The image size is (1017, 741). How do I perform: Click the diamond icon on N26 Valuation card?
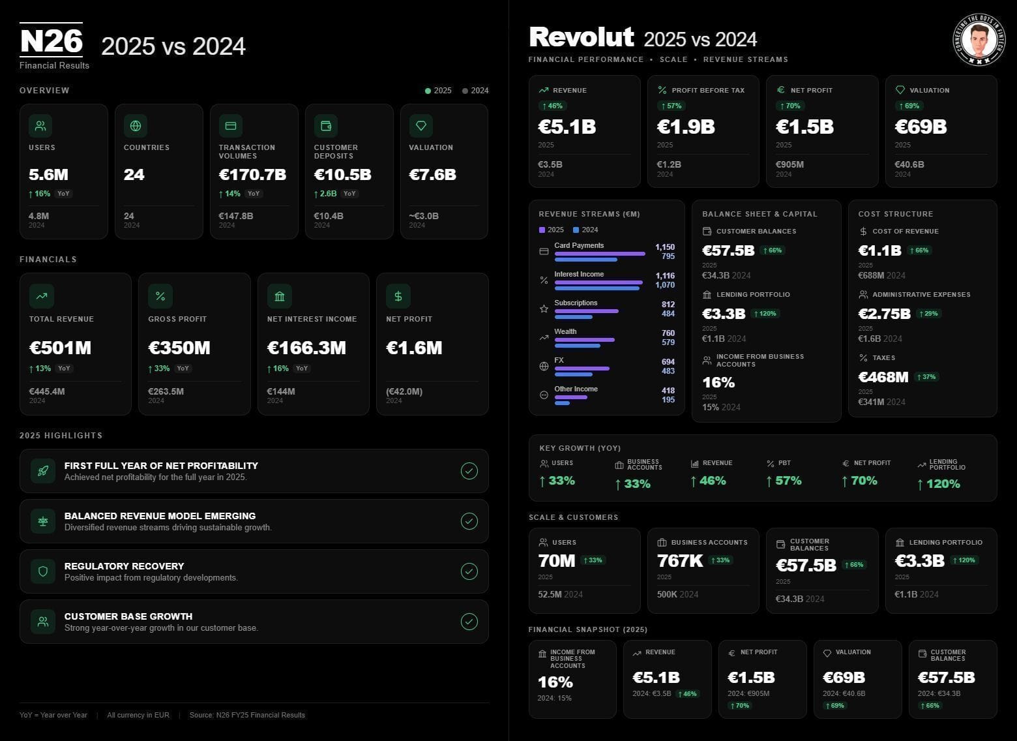point(421,126)
